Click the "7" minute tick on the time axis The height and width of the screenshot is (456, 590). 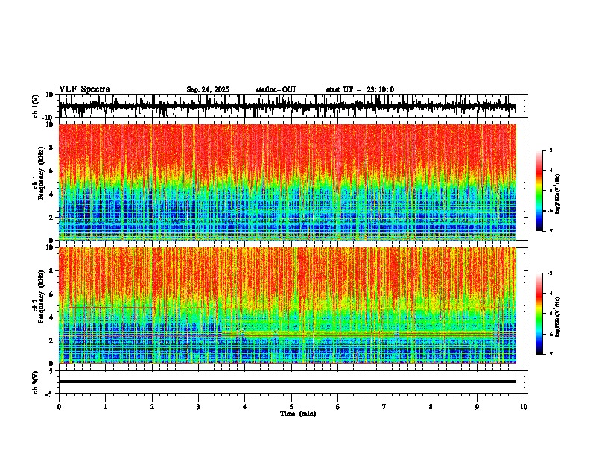pos(384,407)
